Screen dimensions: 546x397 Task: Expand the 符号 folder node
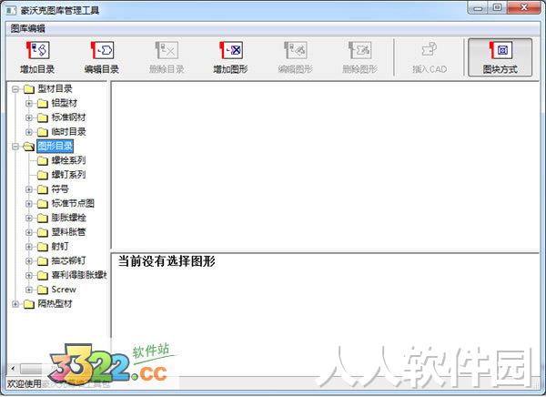coord(29,189)
